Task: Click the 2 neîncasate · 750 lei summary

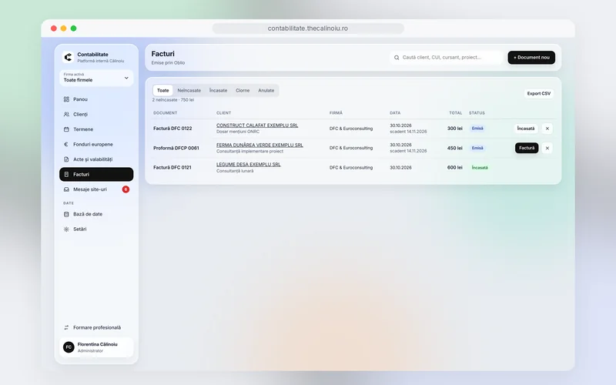Action: (172, 100)
